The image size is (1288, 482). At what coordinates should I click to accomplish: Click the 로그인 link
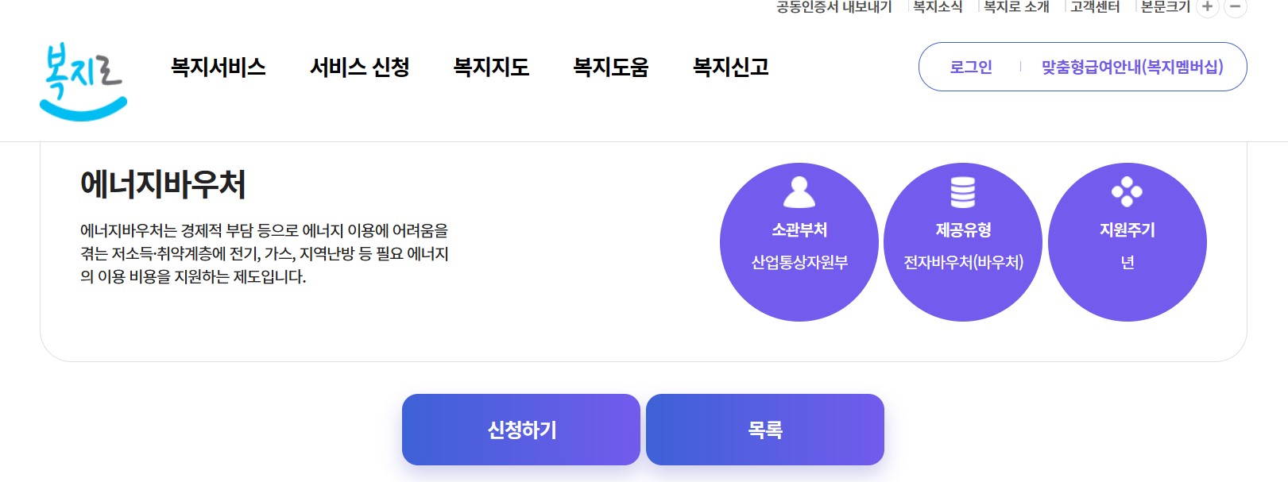click(971, 68)
